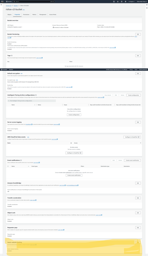Click Info link beside rishav-s3-bucket title

24,10
